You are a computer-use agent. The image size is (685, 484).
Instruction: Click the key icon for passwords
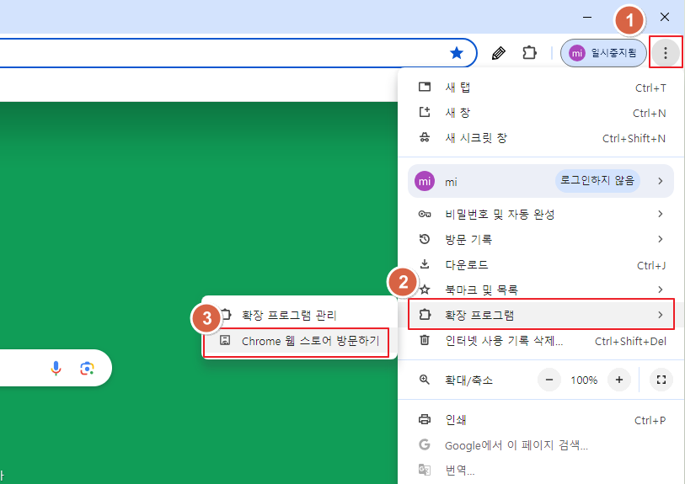click(424, 214)
